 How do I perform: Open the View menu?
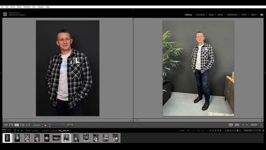coord(34,7)
